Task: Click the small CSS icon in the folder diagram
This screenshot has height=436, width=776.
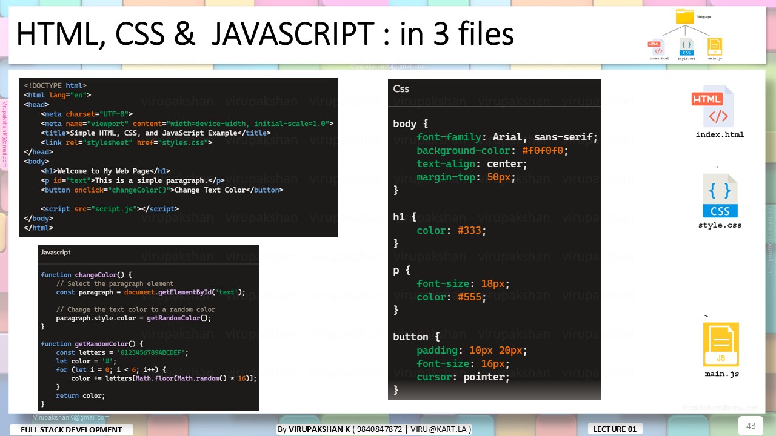Action: 686,47
